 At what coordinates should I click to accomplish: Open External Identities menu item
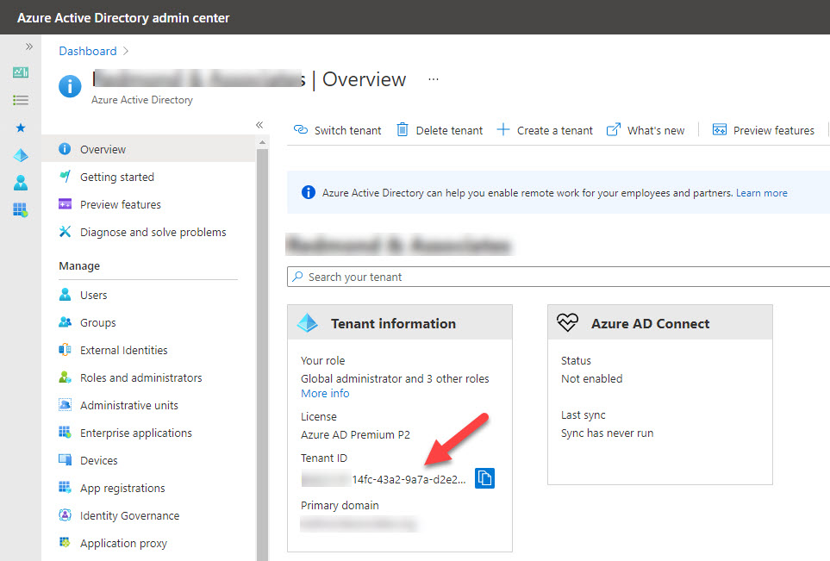click(123, 350)
